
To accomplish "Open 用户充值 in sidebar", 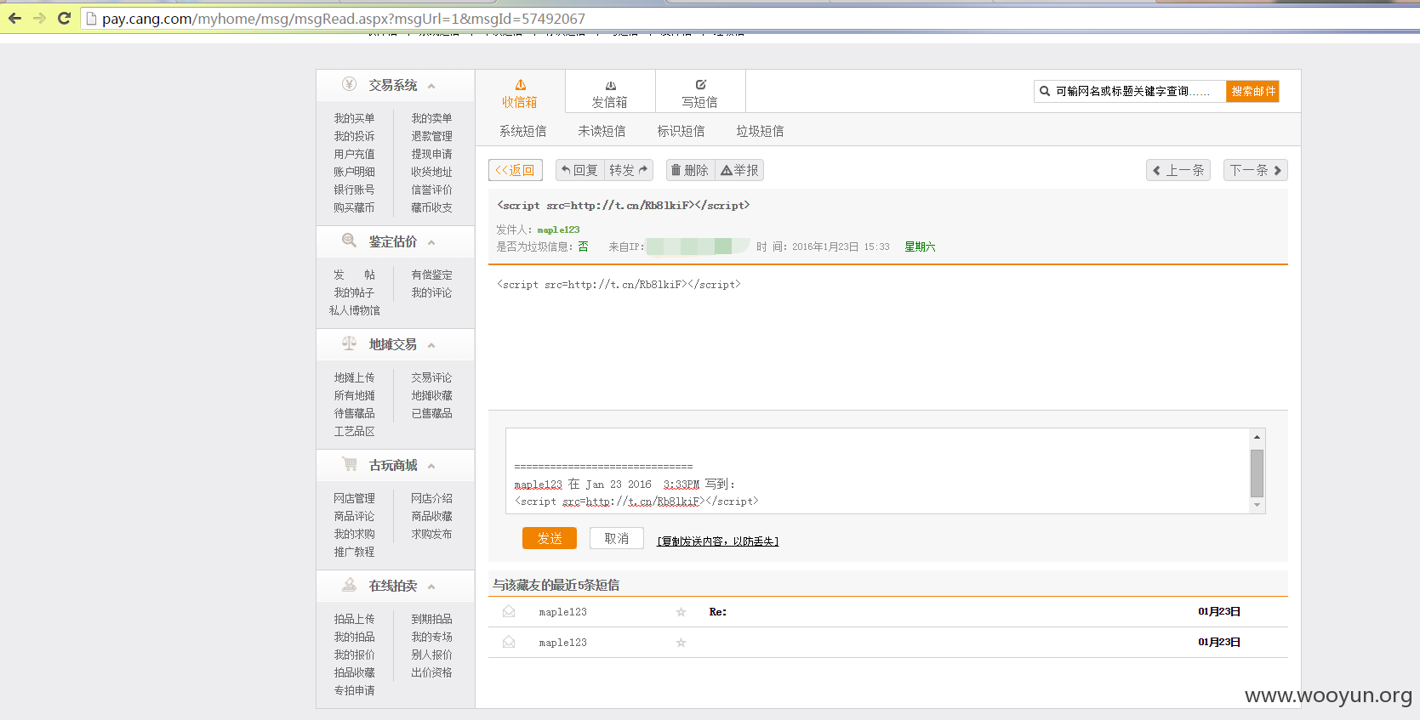I will click(x=354, y=154).
